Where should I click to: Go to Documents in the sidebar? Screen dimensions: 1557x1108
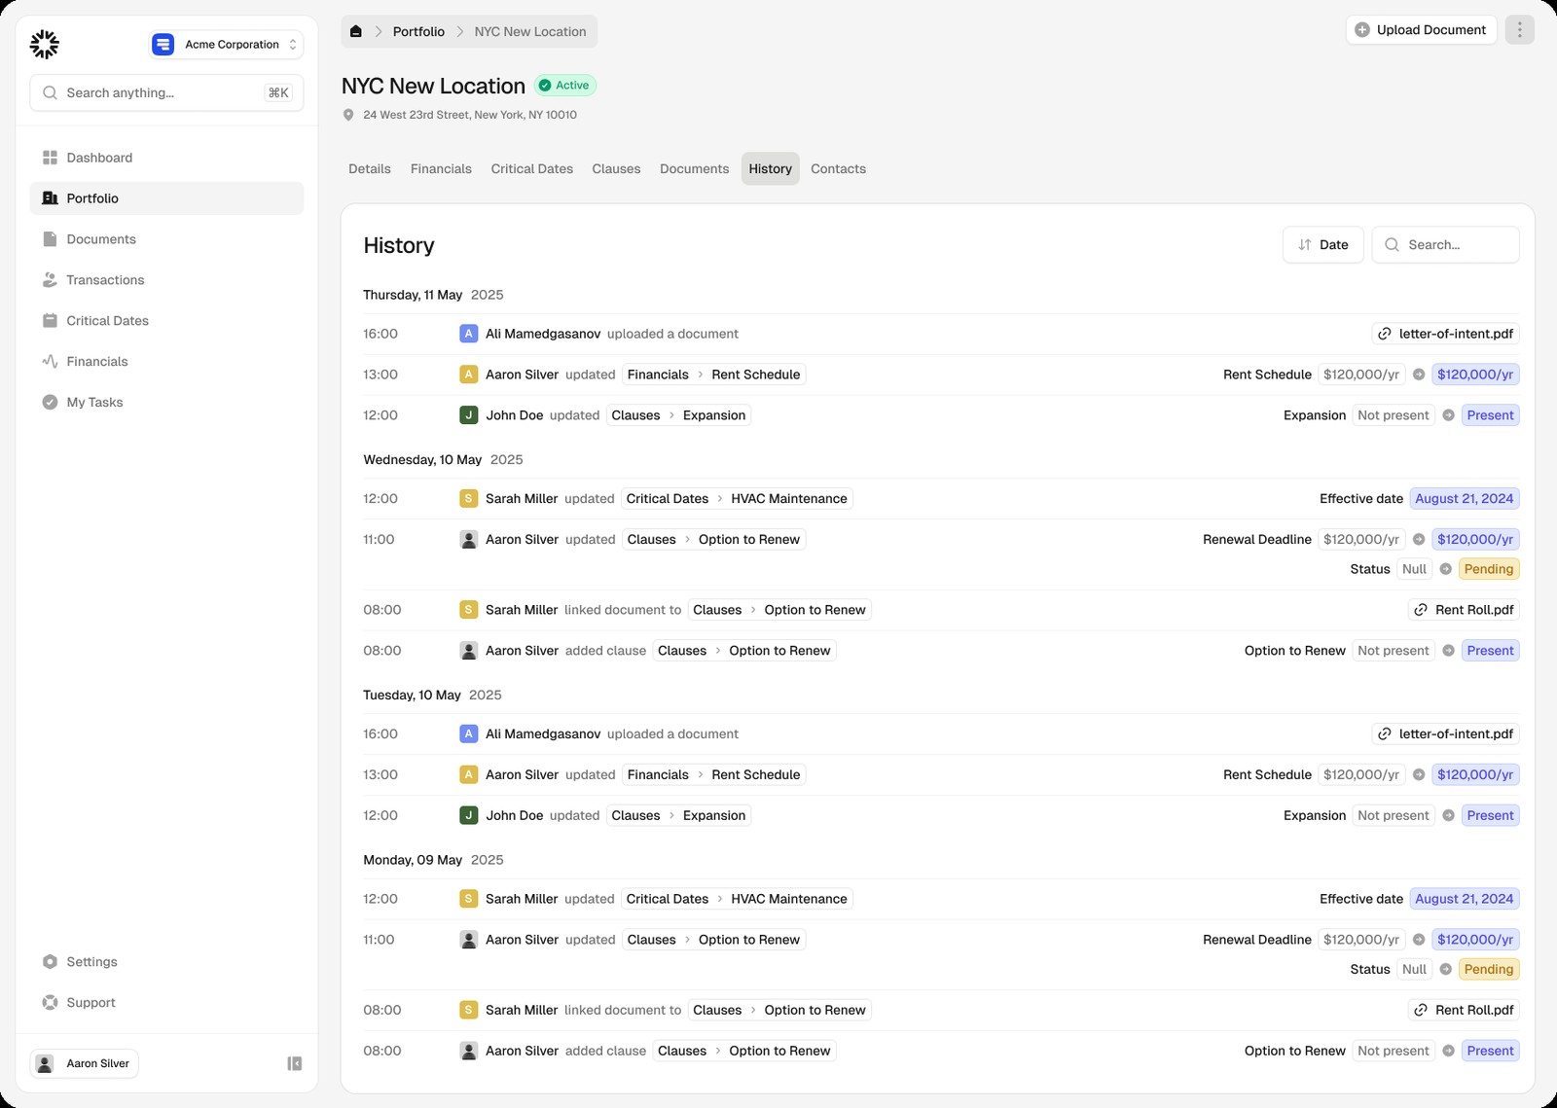[166, 239]
